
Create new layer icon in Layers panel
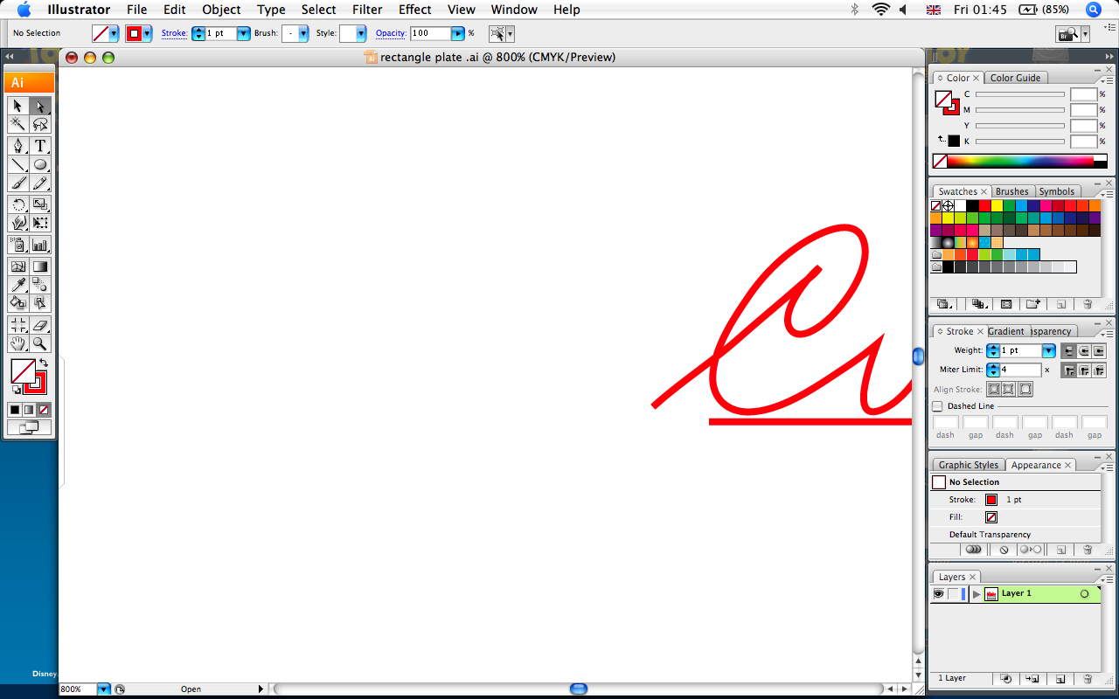(1060, 678)
